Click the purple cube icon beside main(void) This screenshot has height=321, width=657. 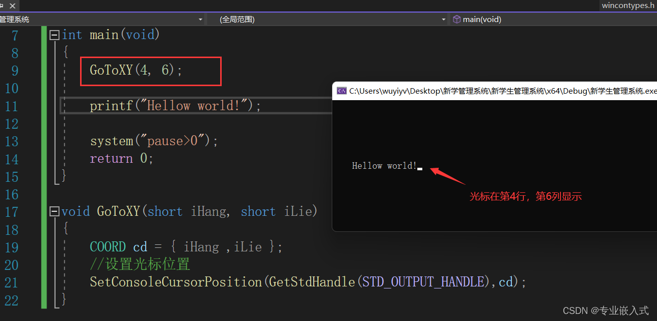456,20
